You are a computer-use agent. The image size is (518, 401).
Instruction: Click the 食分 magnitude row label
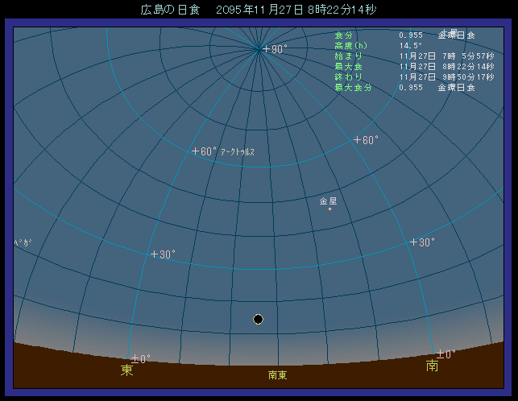pos(343,35)
